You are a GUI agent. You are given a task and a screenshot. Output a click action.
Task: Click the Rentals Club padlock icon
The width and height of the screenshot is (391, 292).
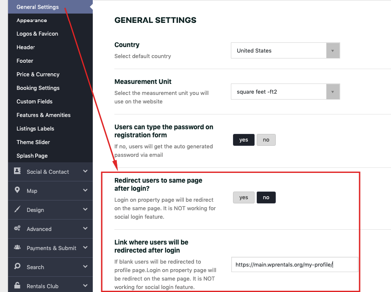(17, 285)
